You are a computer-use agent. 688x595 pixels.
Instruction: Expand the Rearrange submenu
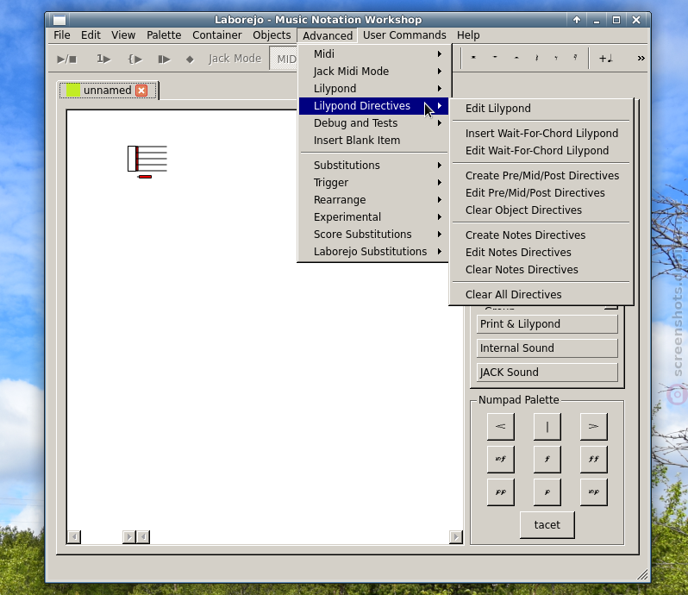(374, 200)
